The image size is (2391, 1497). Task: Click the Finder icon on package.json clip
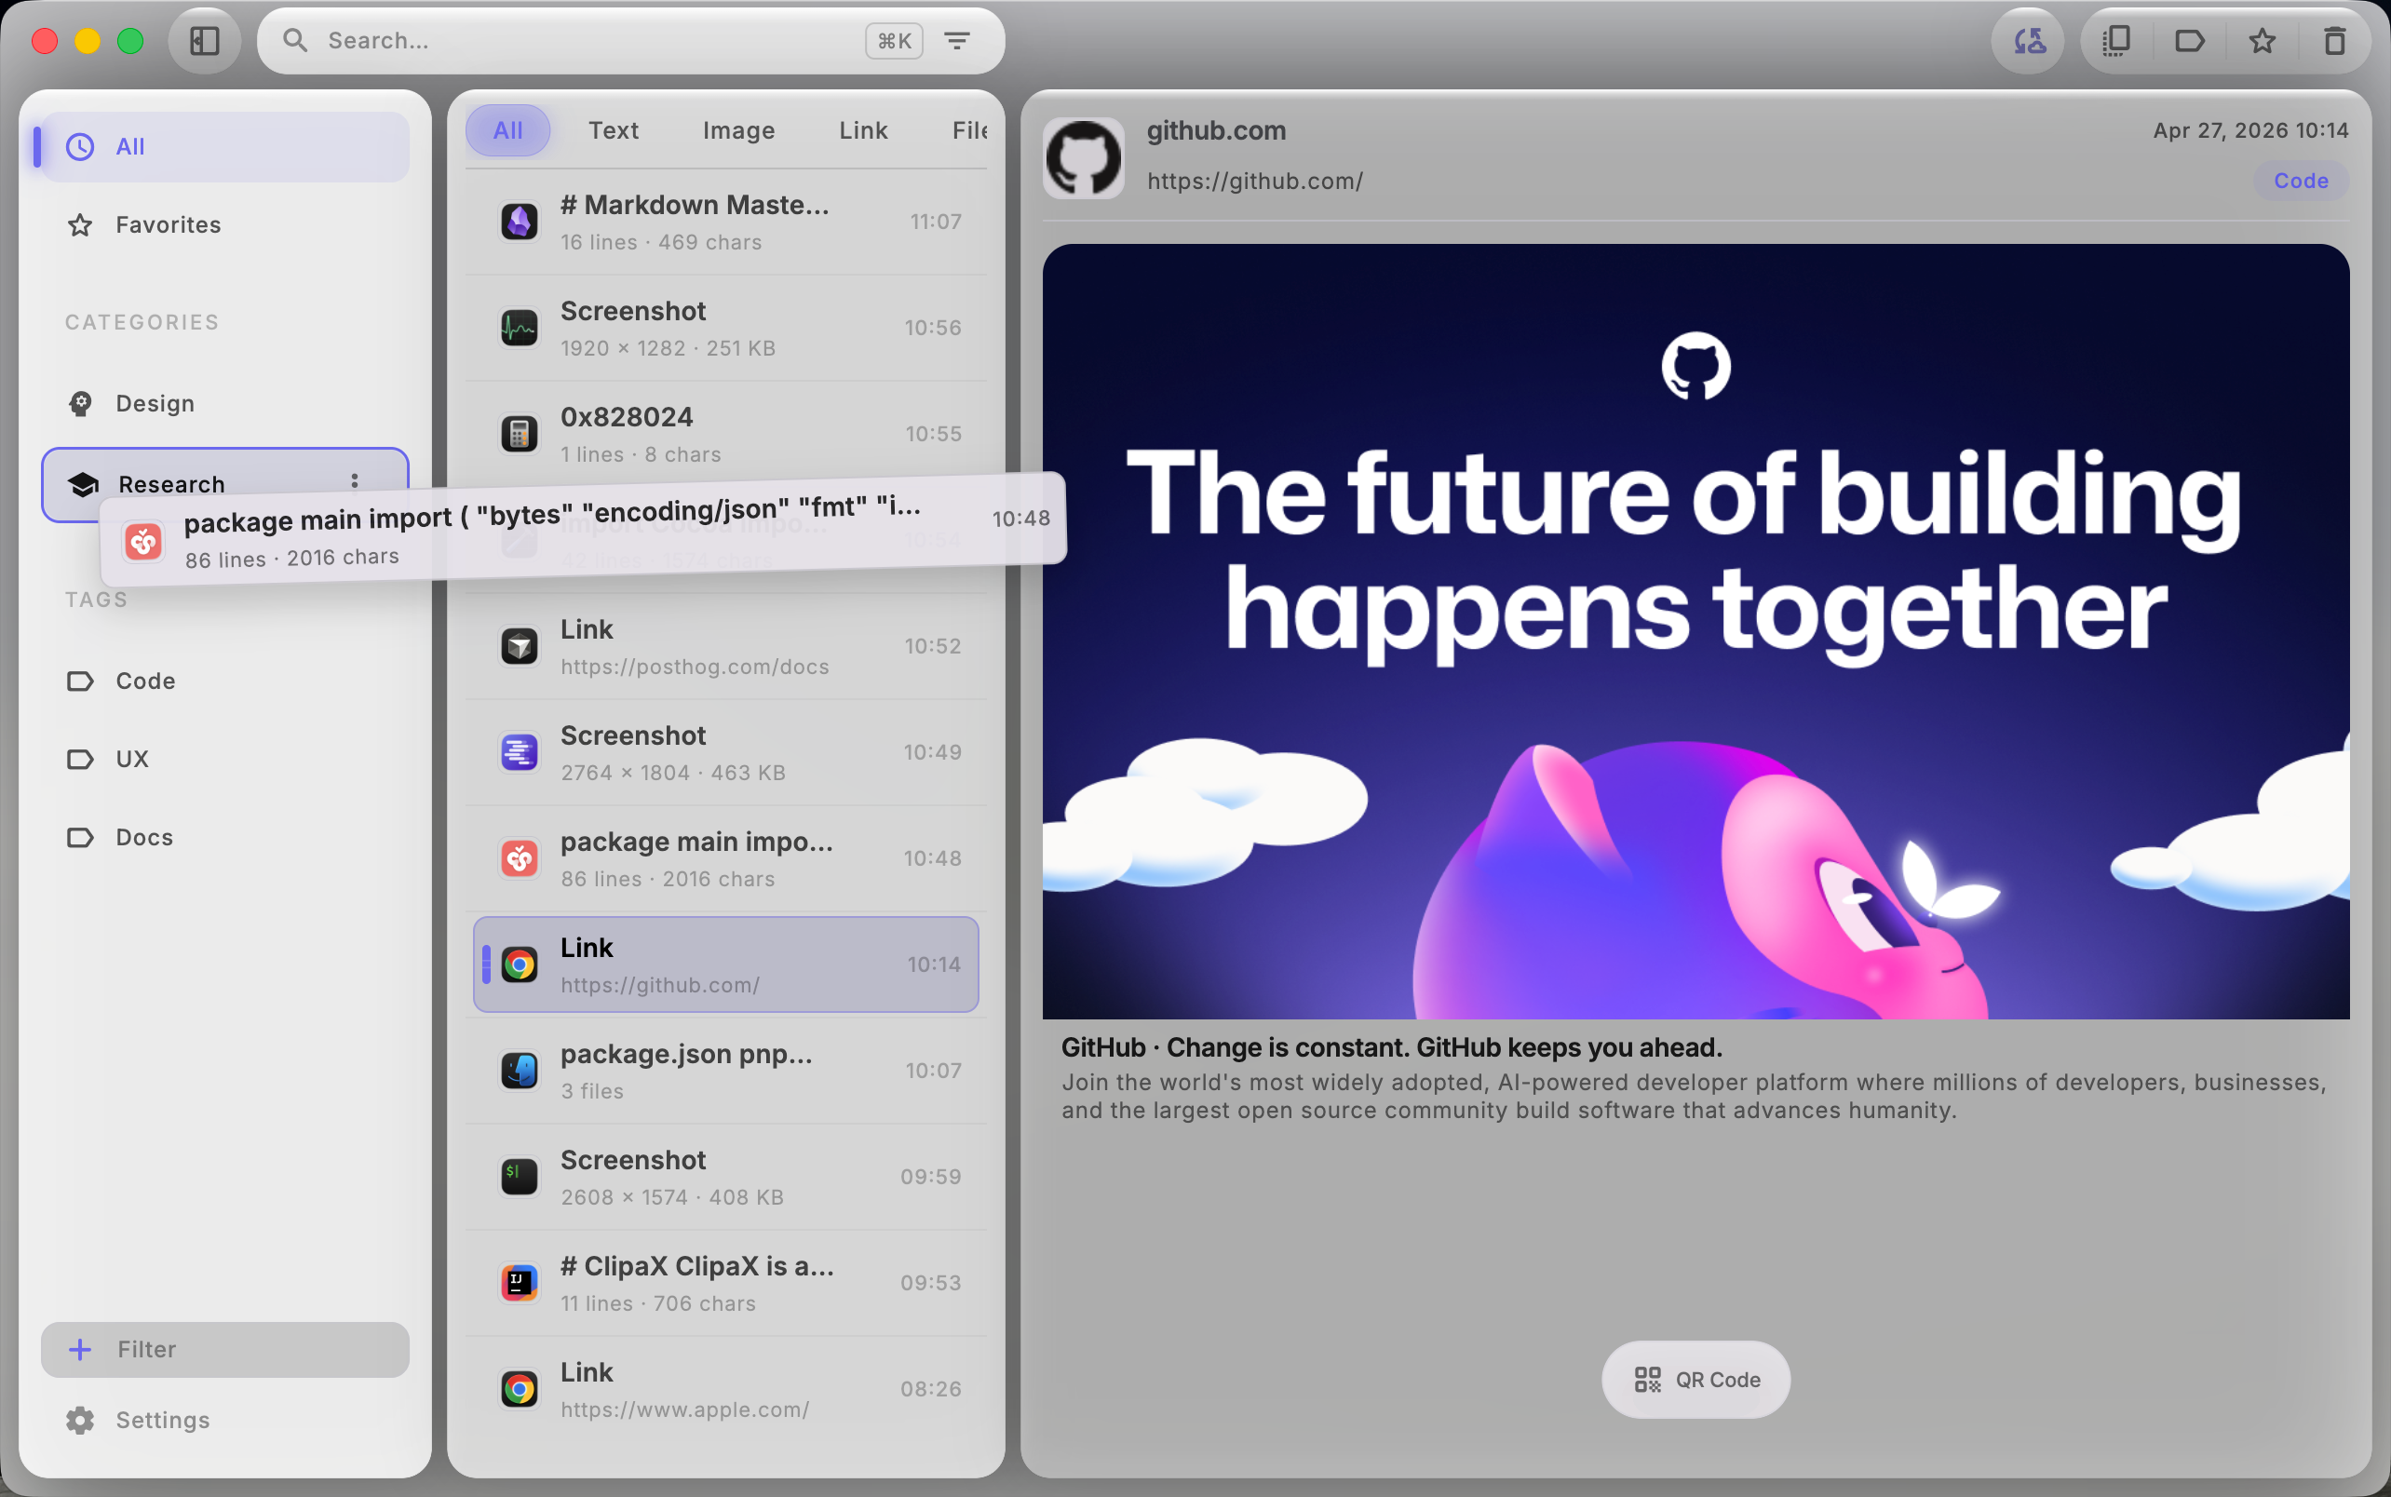[x=519, y=1071]
